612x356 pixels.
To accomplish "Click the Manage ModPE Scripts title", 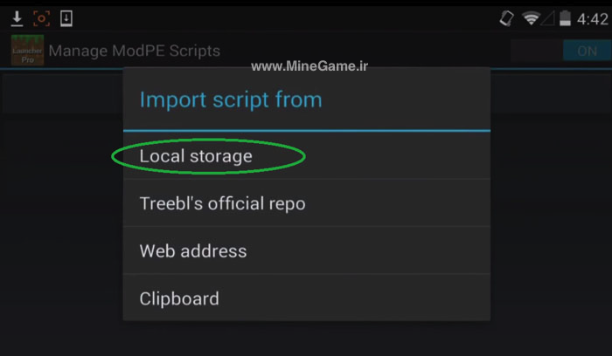I will tap(135, 51).
